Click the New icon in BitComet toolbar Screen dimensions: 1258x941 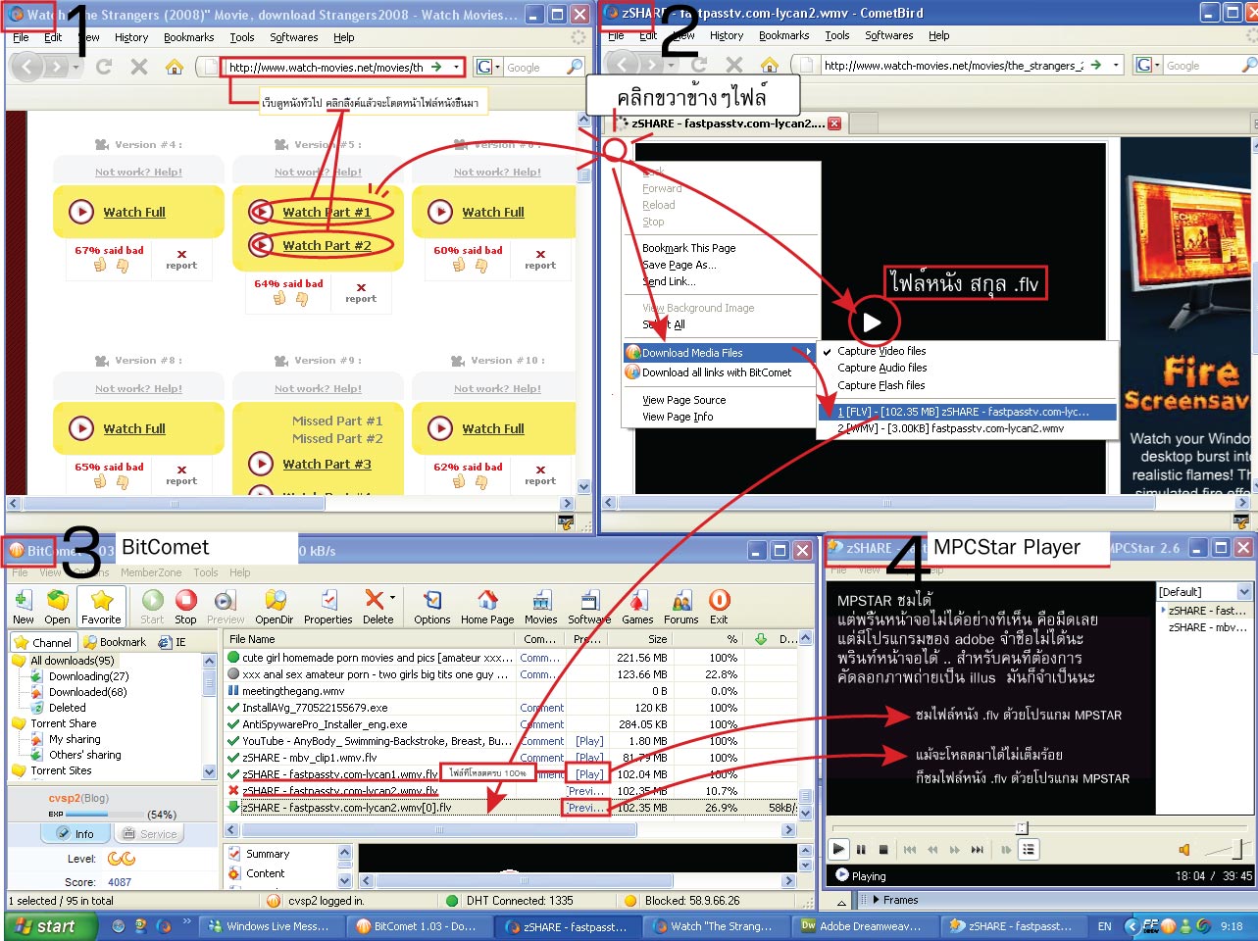(24, 600)
